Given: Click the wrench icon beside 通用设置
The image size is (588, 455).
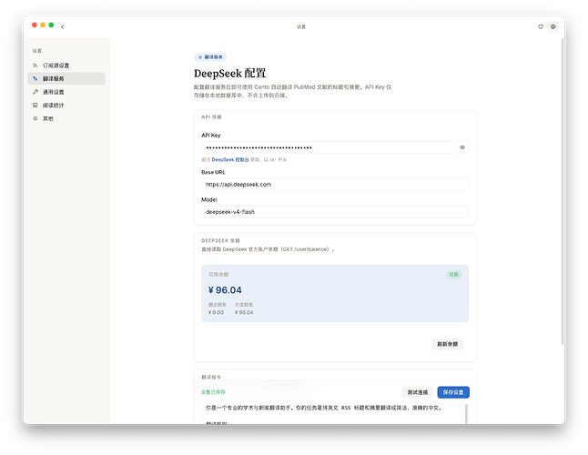Looking at the screenshot, I should coord(35,92).
